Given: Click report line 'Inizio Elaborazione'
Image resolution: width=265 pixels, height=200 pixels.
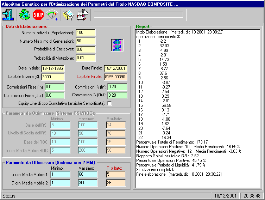Looking at the screenshot, I should point(180,32).
